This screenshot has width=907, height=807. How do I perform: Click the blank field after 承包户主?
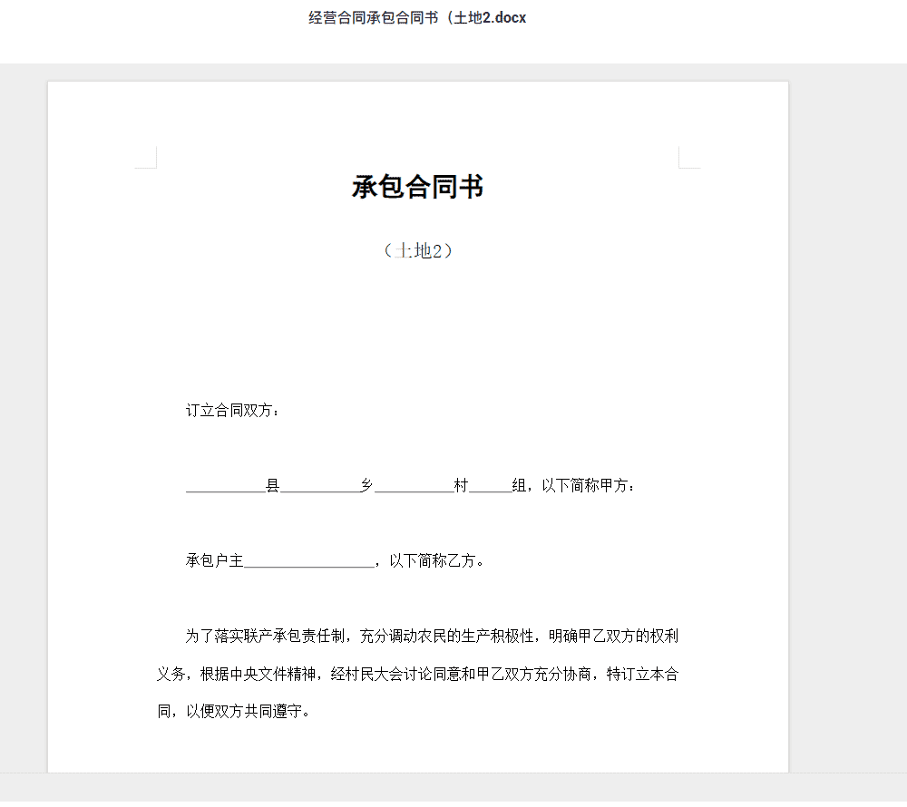coord(309,560)
